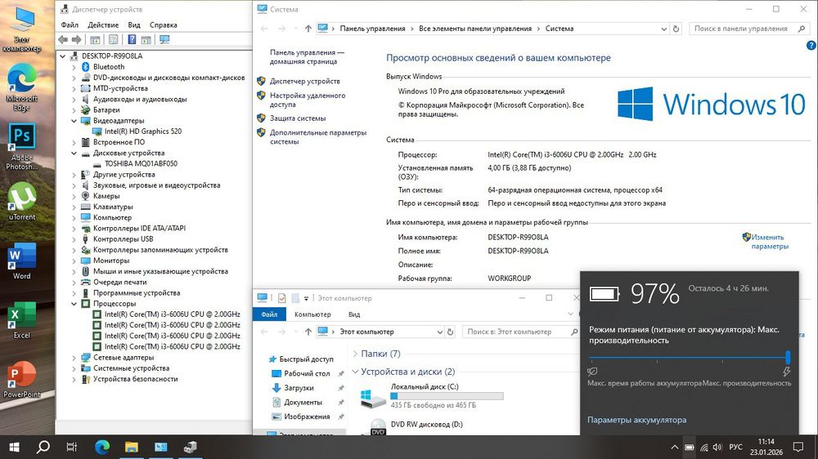Image resolution: width=818 pixels, height=459 pixels.
Task: Open Word desktop shortcut
Action: coord(21,261)
